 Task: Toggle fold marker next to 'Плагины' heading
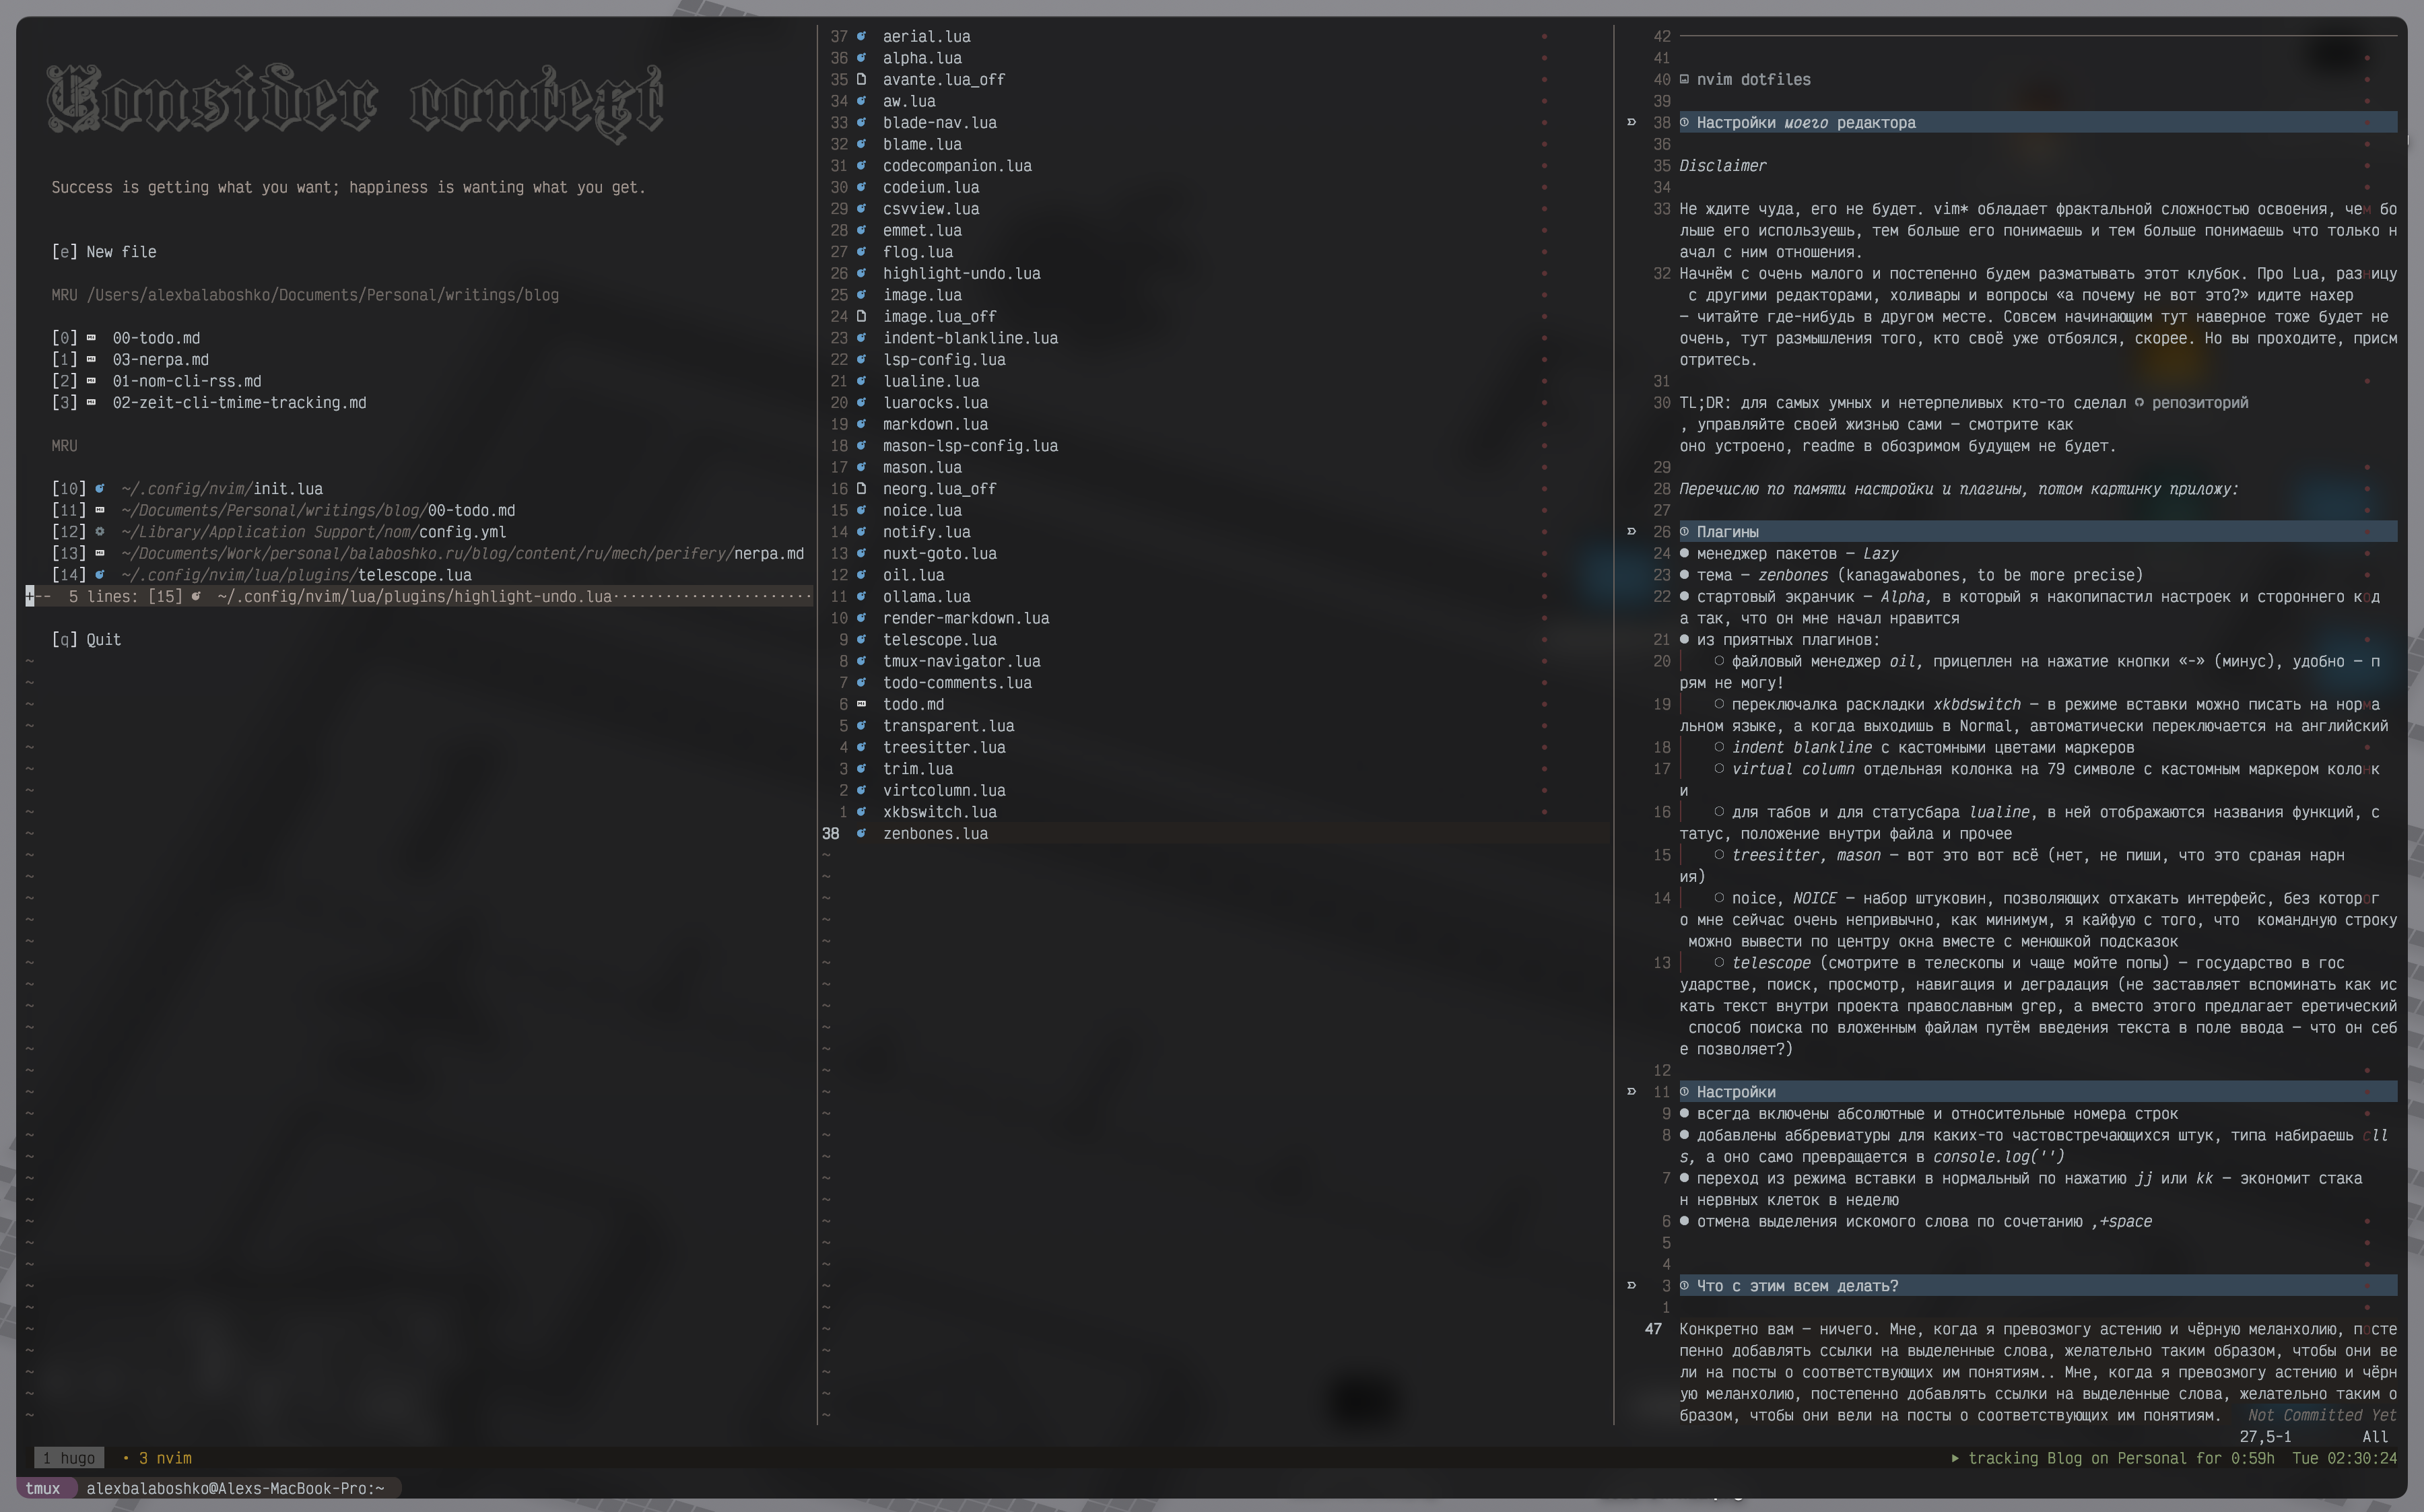(1631, 532)
